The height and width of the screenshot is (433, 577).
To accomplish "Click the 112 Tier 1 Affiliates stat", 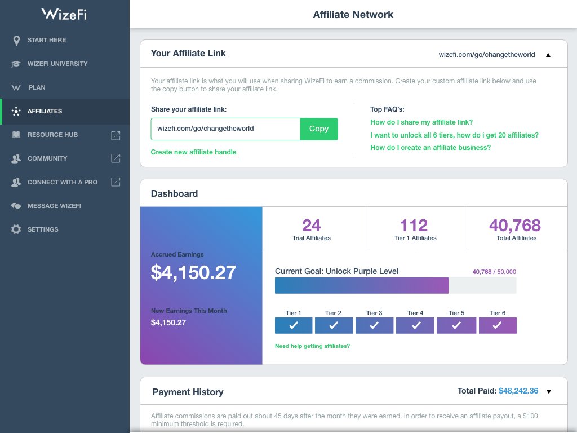I will pos(415,229).
